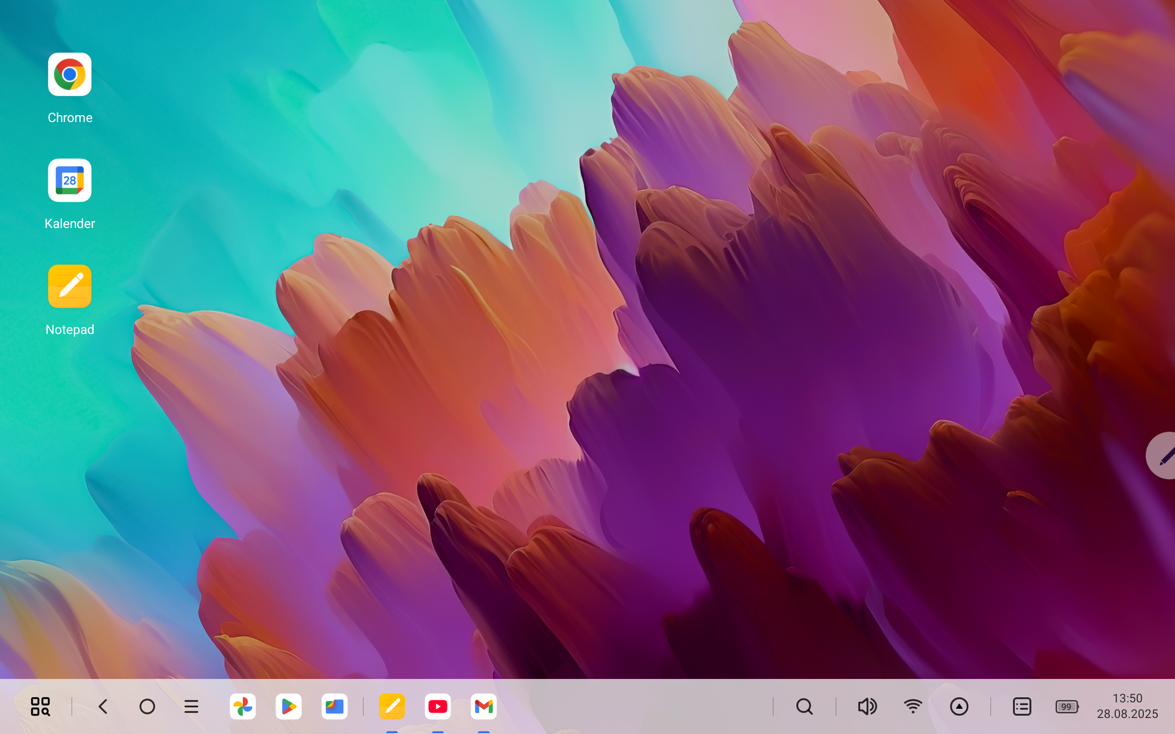Show recent apps with the three-line button
Screen dimensions: 1175x734
pos(191,706)
